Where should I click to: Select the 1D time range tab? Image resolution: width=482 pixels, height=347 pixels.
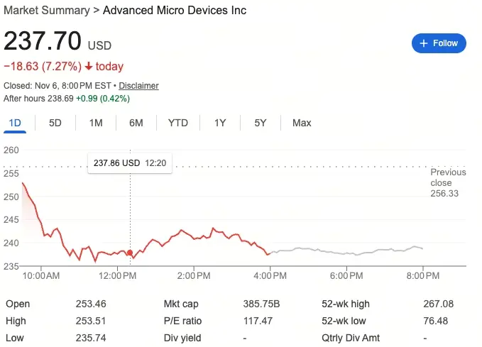15,123
